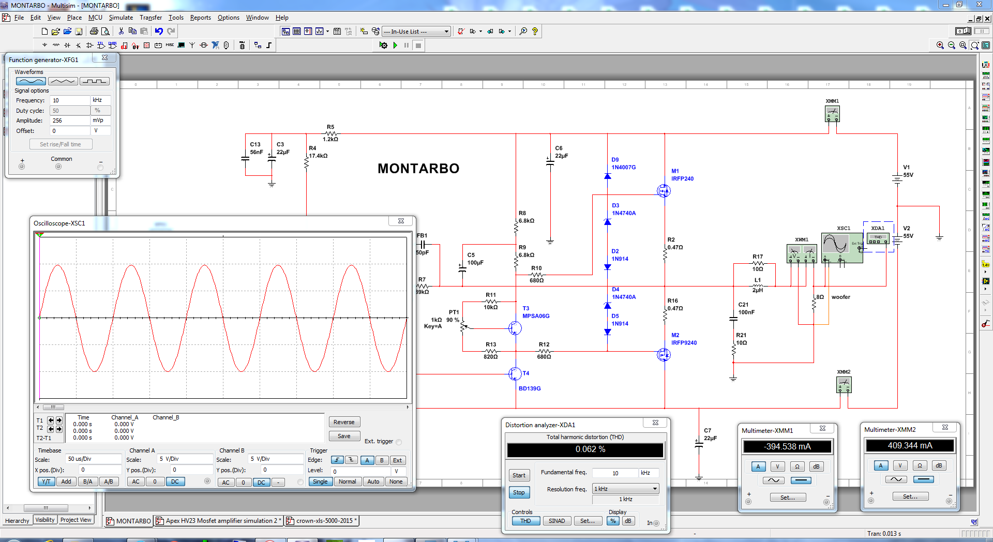Open the Transfer menu
This screenshot has height=542, width=993.
[151, 18]
